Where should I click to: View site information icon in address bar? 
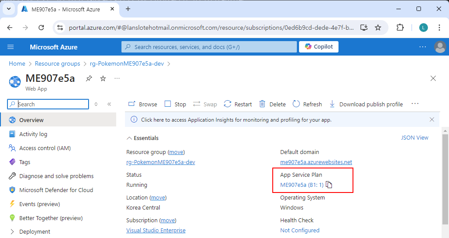(x=60, y=28)
